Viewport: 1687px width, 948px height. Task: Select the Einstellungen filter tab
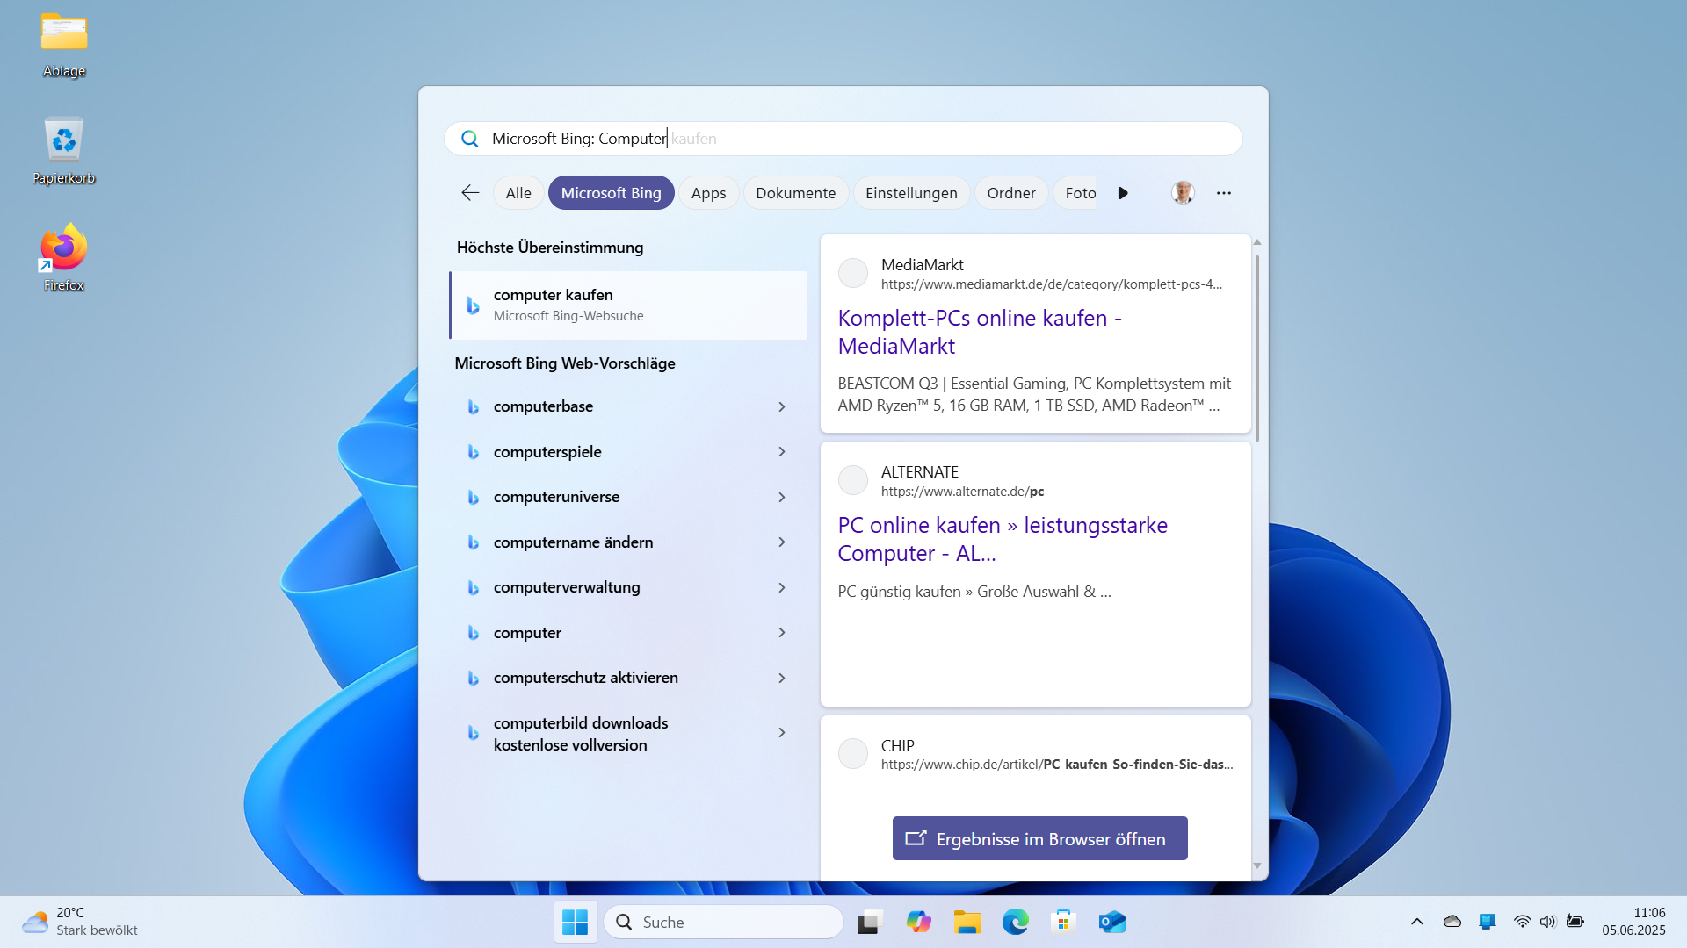(911, 193)
